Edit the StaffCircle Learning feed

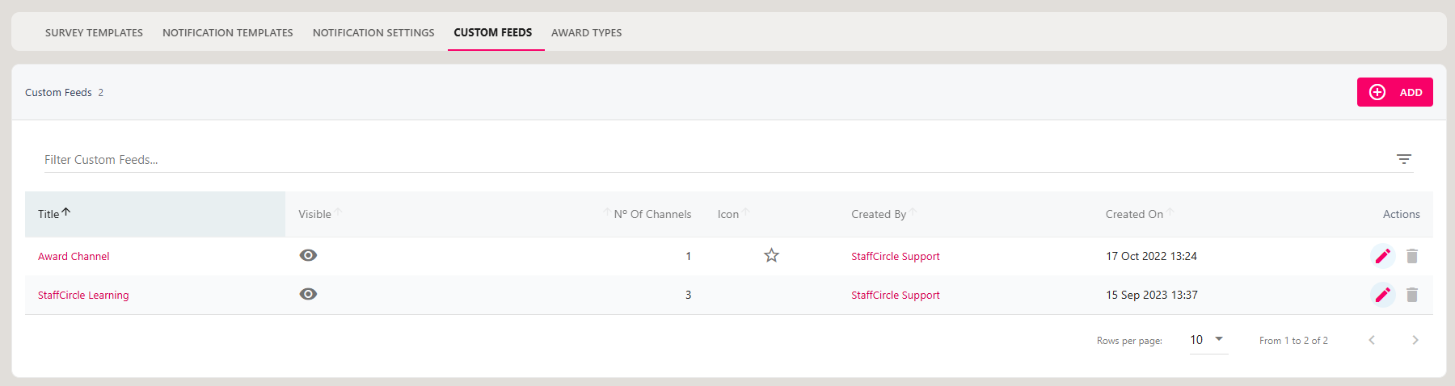pos(1383,295)
